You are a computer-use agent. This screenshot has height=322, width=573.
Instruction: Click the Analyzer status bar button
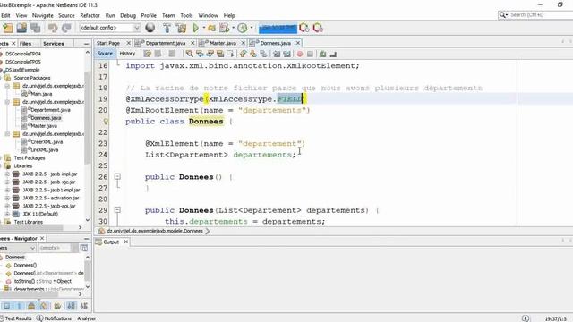(86, 318)
